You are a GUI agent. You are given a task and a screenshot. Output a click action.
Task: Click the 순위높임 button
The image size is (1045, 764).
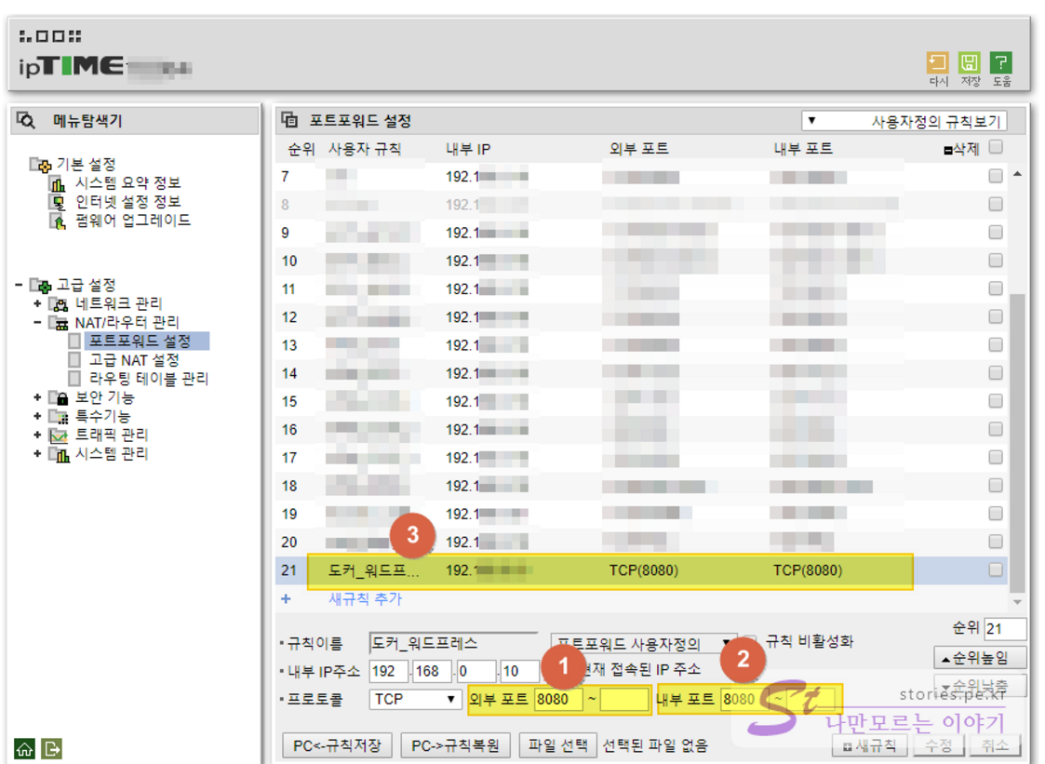979,658
